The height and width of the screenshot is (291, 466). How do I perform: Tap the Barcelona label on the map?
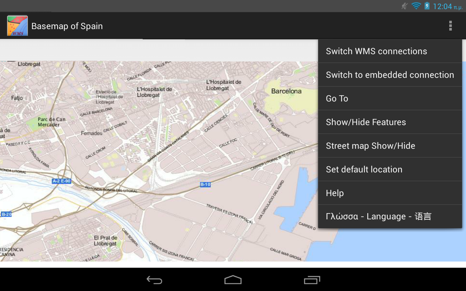pos(286,91)
